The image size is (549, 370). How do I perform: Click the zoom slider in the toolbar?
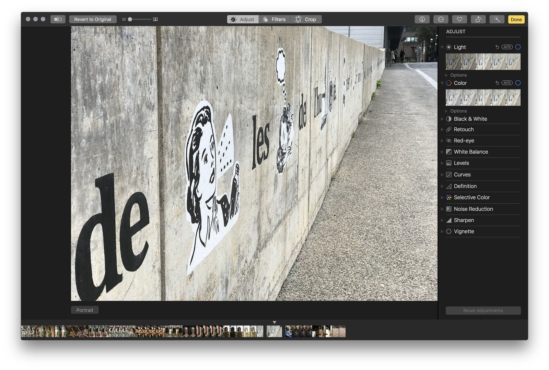pos(140,20)
